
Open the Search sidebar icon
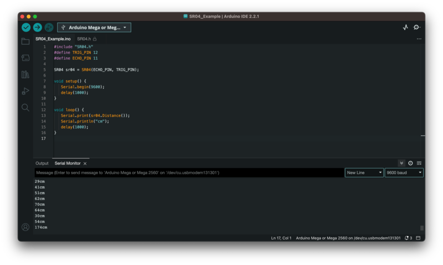tap(25, 108)
